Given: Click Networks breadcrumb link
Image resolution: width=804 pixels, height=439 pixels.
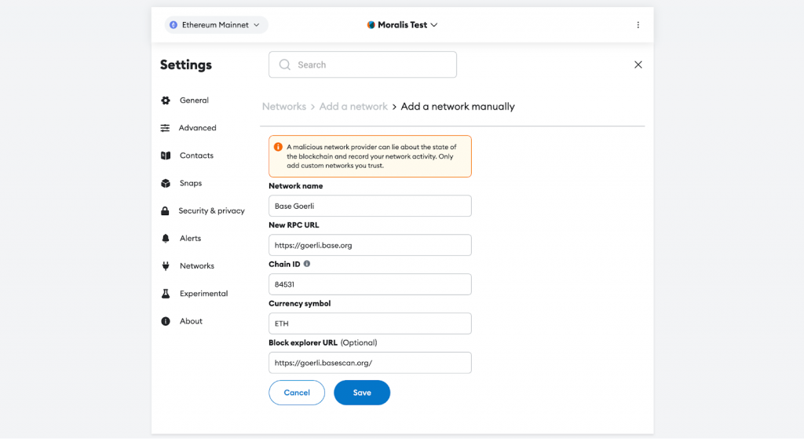Looking at the screenshot, I should click(284, 107).
